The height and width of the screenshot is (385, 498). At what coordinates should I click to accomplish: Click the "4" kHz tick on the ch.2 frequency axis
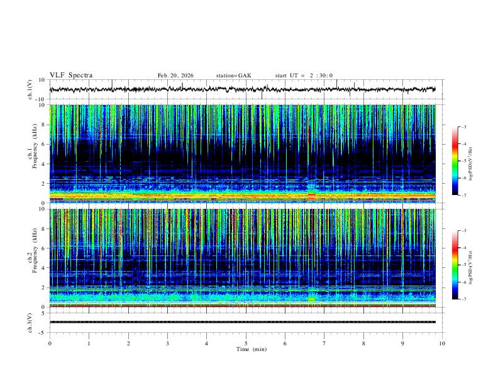[44, 268]
